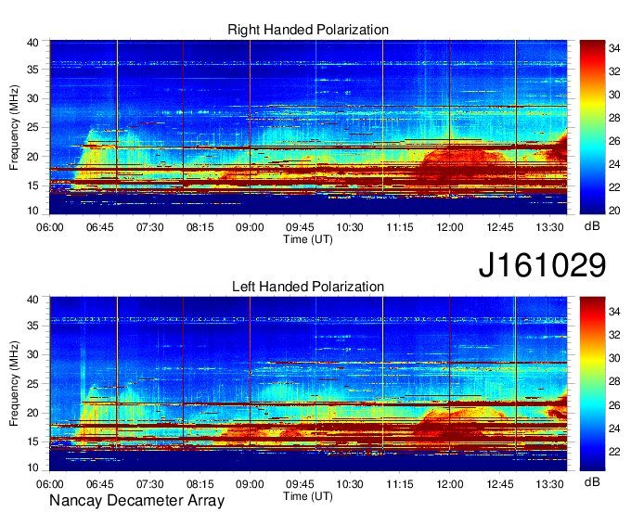Viewport: 631px width, 512px height.
Task: Click the 06:00 time tick of the Right Handed plot
Action: (x=49, y=227)
